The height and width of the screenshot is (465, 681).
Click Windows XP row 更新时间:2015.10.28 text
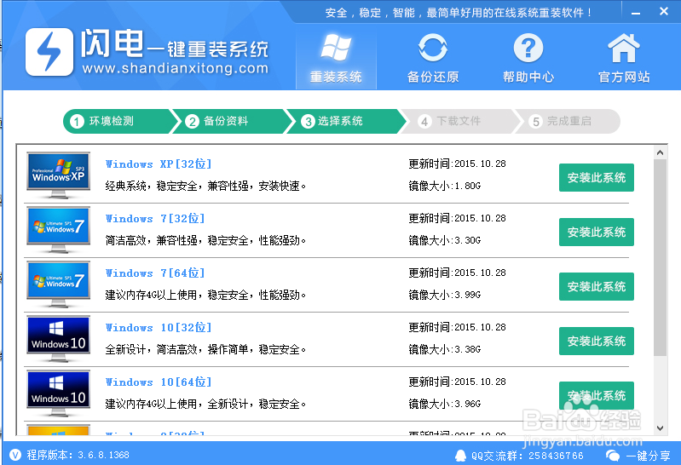458,164
